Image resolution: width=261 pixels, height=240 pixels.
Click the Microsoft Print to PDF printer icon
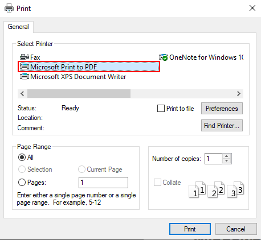(25, 67)
